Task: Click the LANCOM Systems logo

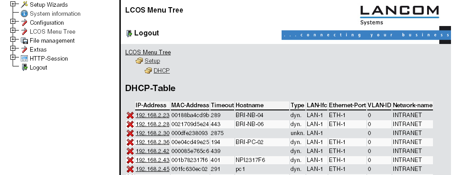Action: pos(399,15)
